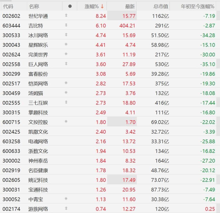This screenshot has height=213, width=220.
Task: Sort by the 名称 column header
Action: click(x=34, y=7)
